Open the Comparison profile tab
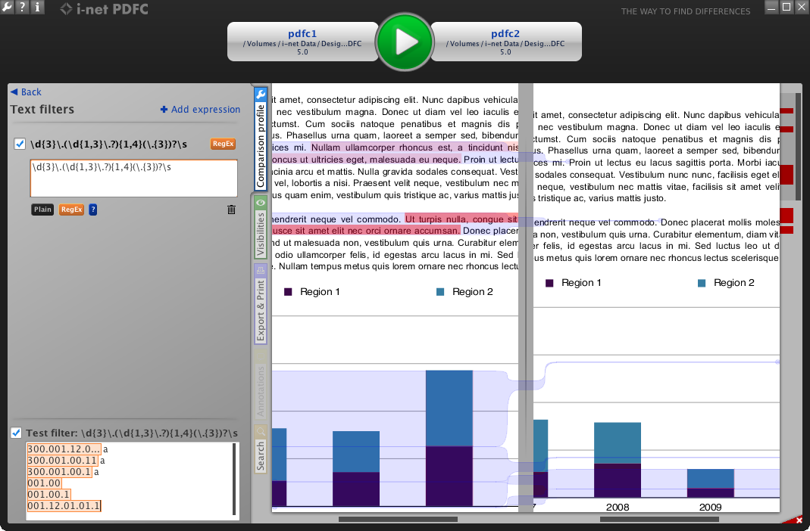The width and height of the screenshot is (810, 531). (261, 138)
